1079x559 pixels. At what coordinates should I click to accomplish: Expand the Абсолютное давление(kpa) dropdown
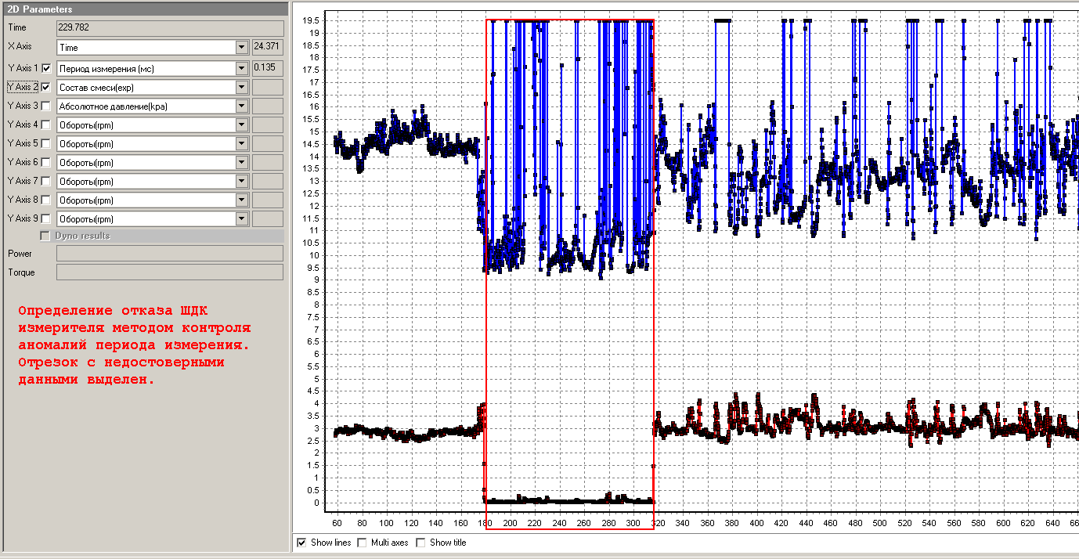pos(241,106)
